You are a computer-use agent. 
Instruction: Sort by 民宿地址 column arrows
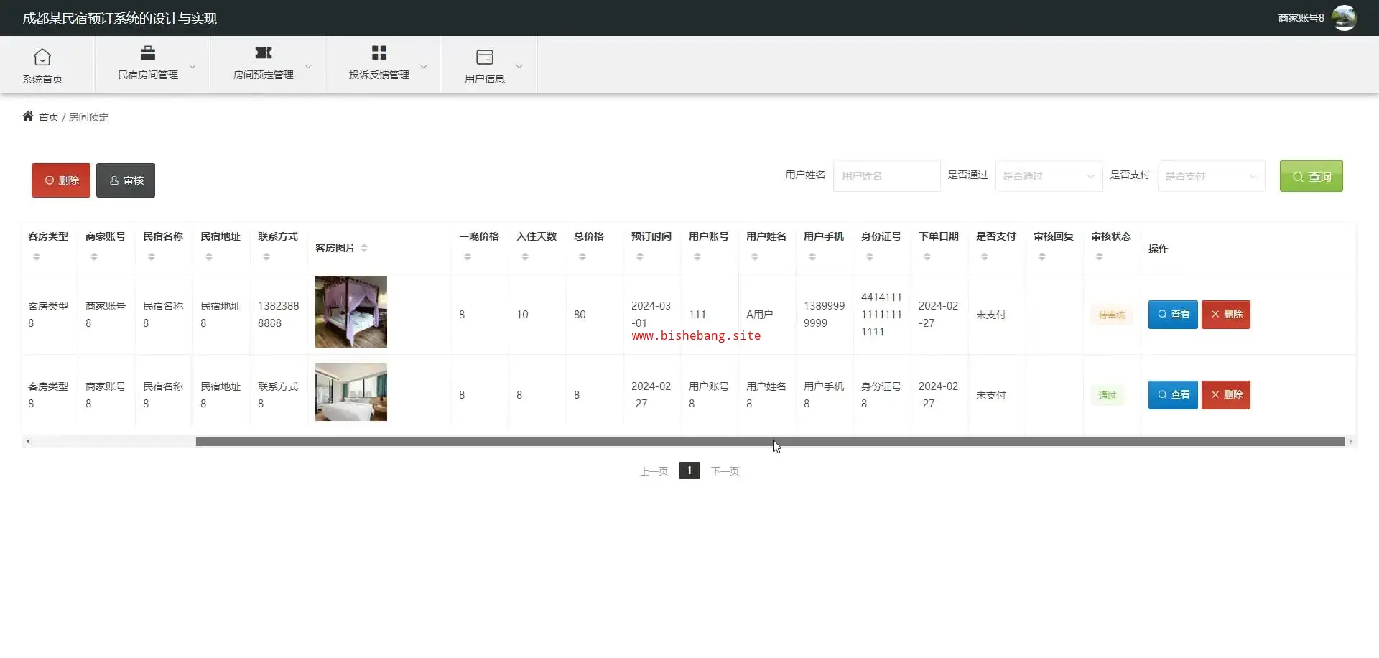pyautogui.click(x=209, y=256)
